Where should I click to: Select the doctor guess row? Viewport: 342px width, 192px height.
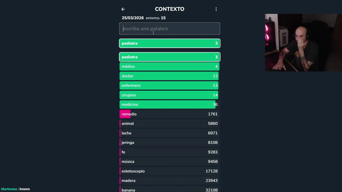[170, 76]
